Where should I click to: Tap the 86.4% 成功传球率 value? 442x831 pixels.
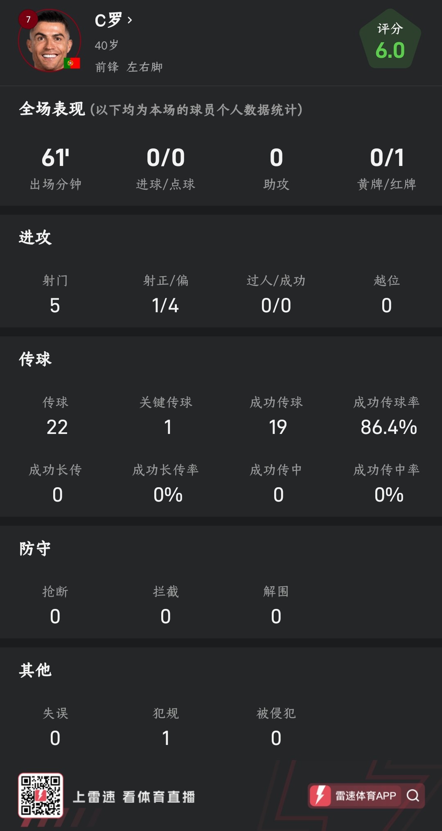pos(388,427)
